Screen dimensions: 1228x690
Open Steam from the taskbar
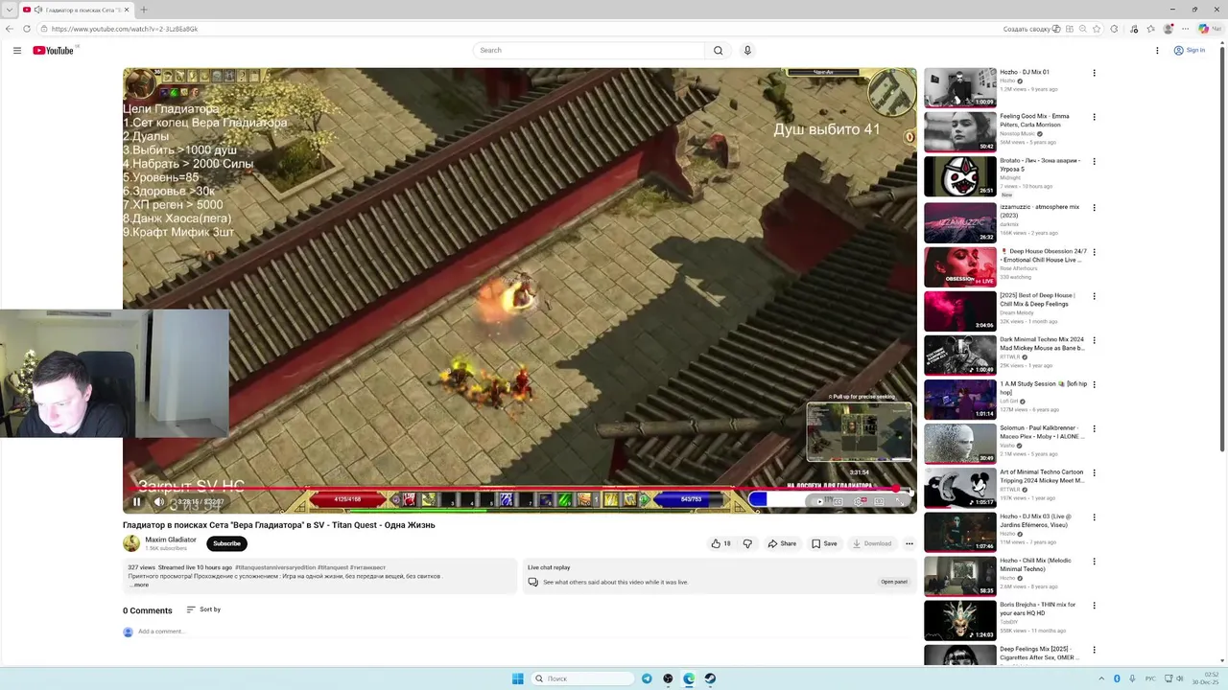710,678
